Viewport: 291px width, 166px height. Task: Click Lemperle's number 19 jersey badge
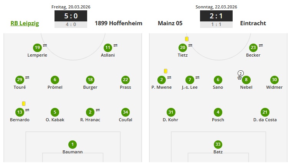(37, 48)
